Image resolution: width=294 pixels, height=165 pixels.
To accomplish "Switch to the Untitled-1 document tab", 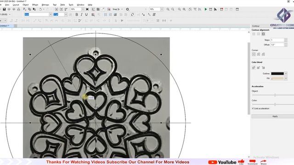I will [5, 26].
